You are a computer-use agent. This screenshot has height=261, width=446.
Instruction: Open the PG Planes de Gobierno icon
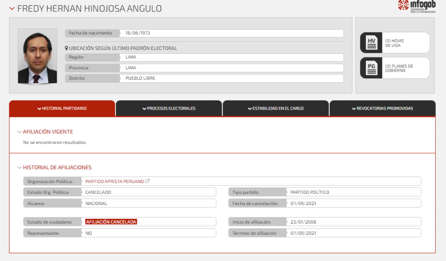point(372,68)
